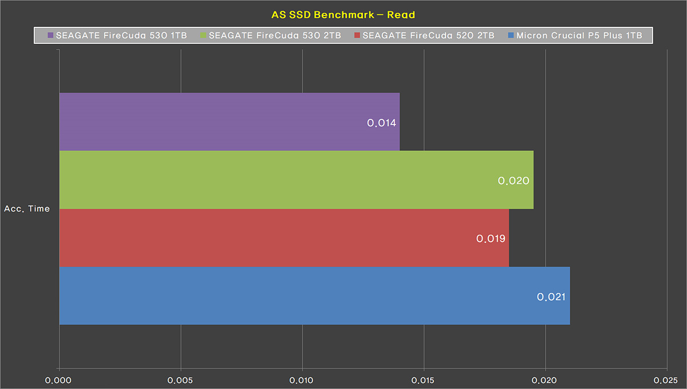This screenshot has width=687, height=389.
Task: Select the SEAGATE FireCuda 530 1TB legend label
Action: (x=121, y=35)
